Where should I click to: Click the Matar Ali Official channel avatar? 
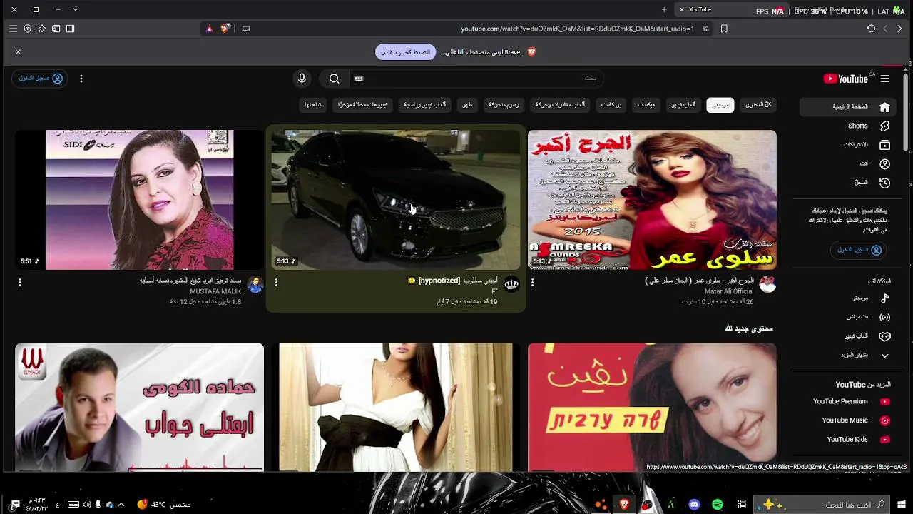point(767,285)
